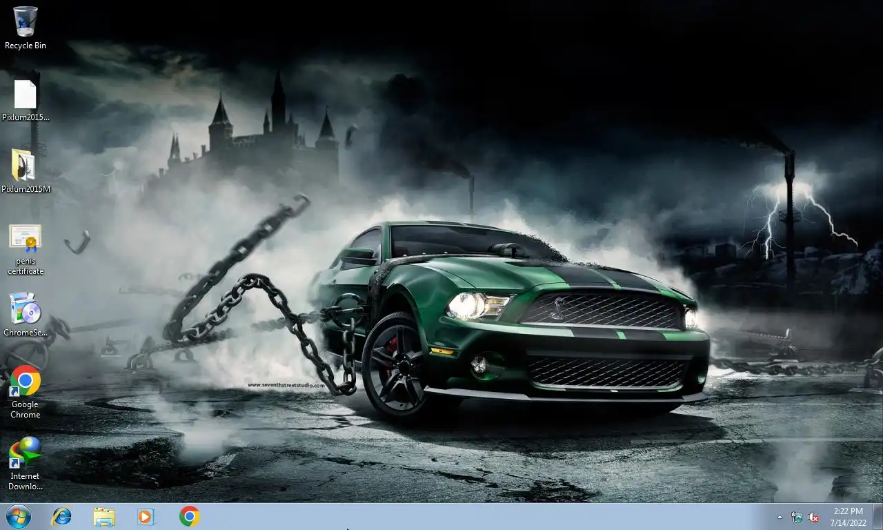Launch Internet Explorer from the taskbar
This screenshot has width=883, height=530.
click(x=62, y=516)
